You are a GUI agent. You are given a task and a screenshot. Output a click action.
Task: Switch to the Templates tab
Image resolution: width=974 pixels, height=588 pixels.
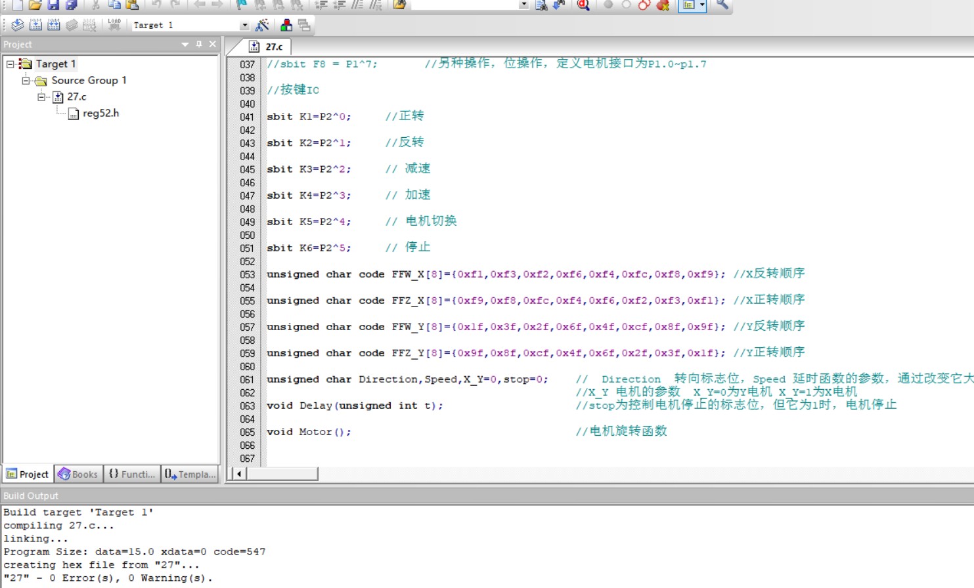tap(190, 474)
